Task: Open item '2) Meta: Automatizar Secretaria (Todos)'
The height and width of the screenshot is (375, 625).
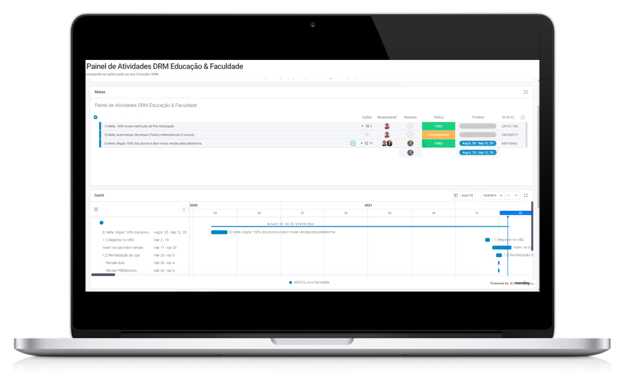Action: coord(149,135)
